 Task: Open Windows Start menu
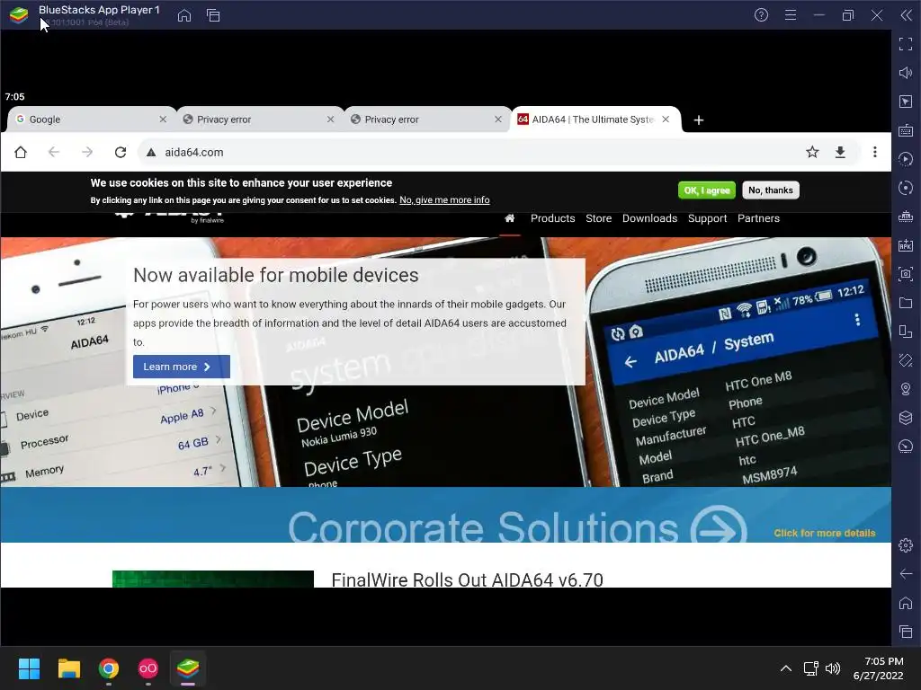(29, 668)
